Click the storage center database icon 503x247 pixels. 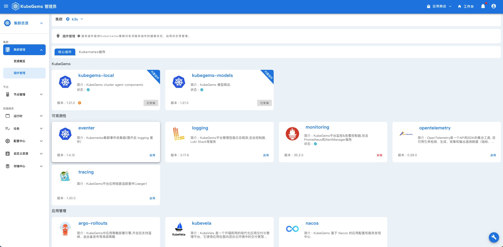point(8,166)
